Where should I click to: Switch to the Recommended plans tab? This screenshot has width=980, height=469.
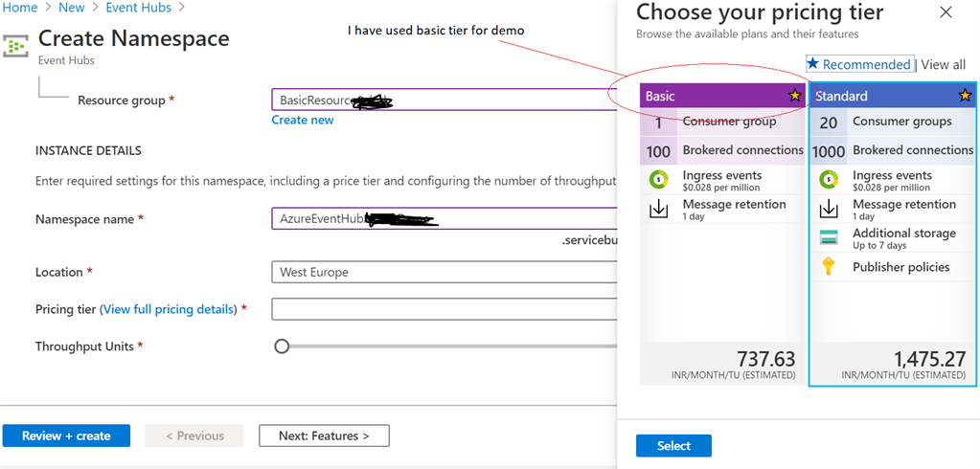(858, 64)
